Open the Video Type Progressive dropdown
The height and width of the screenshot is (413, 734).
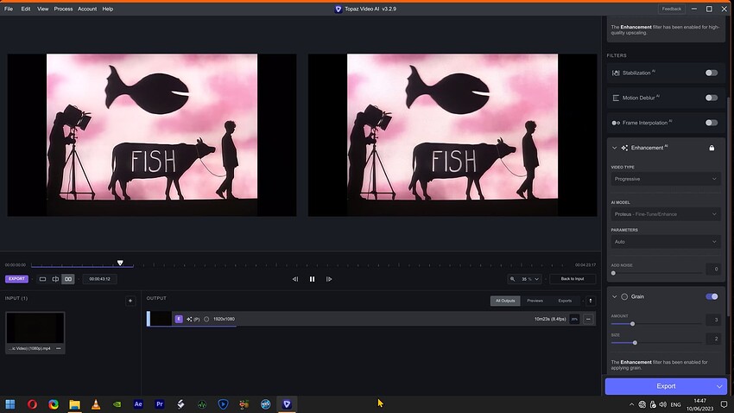tap(664, 179)
